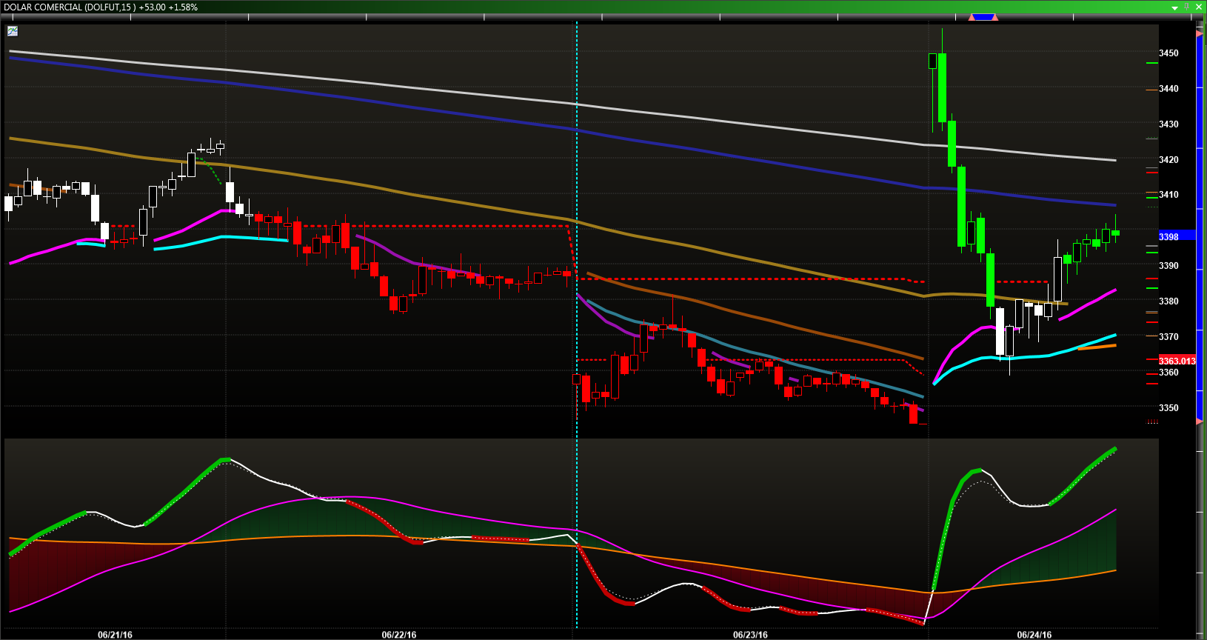Click the cyan dashed vertical cursor line
This screenshot has height=640, width=1207.
point(577,185)
